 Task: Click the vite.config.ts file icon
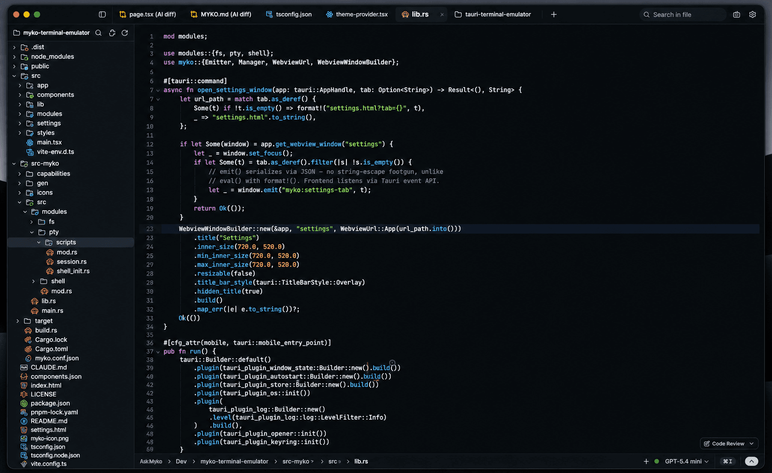tap(24, 464)
